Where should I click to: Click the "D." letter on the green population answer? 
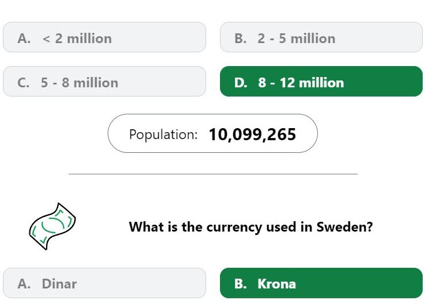click(241, 83)
